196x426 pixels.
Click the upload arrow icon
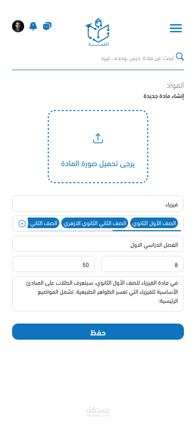[x=98, y=138]
